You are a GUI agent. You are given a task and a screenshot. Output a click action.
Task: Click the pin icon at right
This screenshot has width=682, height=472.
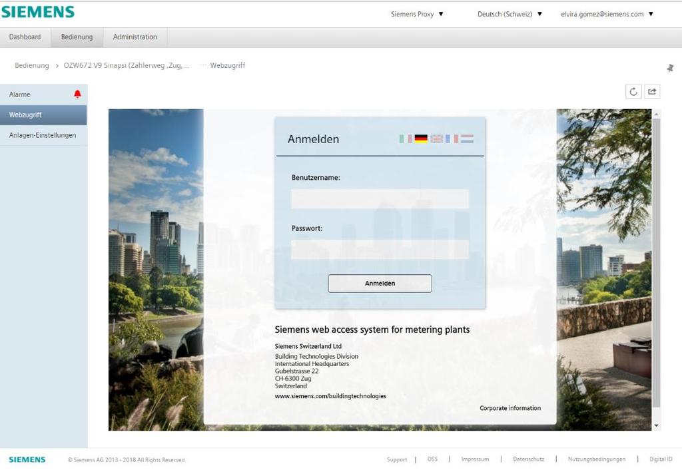click(x=670, y=68)
